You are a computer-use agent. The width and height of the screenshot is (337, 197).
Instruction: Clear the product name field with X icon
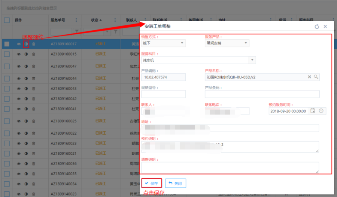310,77
